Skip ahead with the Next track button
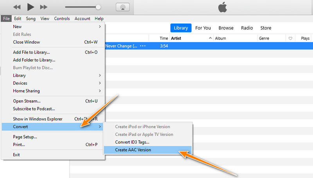Screen dimensions: 313x178 (44, 7)
